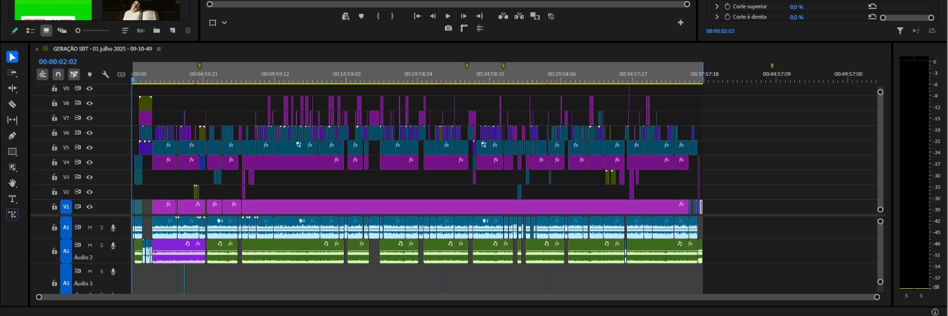Open timeline display settings wrench
948x316 pixels.
(106, 75)
